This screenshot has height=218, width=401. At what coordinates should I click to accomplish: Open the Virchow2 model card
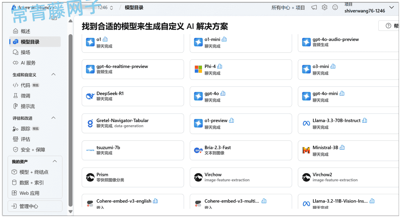[349, 177]
